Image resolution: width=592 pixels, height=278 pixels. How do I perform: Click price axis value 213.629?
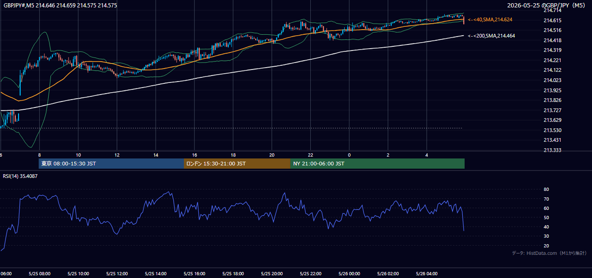[552, 120]
